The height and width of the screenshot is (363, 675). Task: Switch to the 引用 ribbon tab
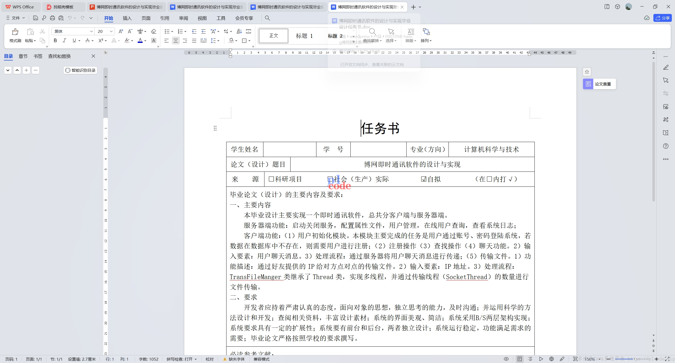pyautogui.click(x=165, y=18)
